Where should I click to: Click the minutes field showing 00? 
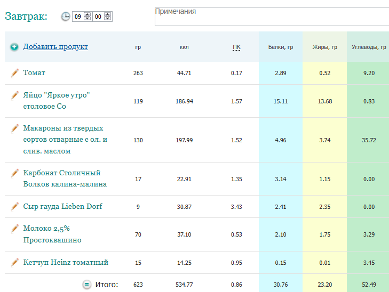98,17
